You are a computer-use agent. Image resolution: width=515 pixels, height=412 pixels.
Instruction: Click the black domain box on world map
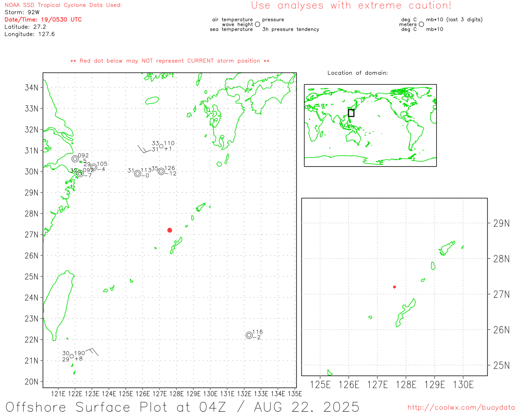(351, 113)
